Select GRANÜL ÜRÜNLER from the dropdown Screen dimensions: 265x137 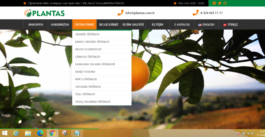(87, 34)
